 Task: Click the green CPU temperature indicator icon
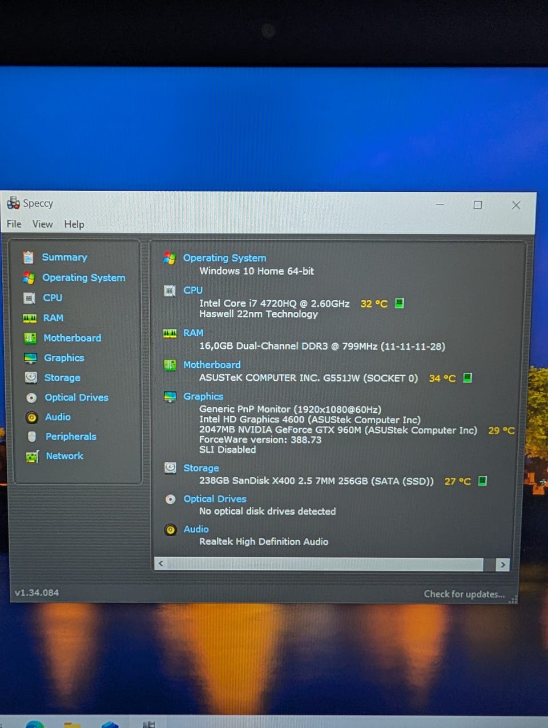(400, 303)
